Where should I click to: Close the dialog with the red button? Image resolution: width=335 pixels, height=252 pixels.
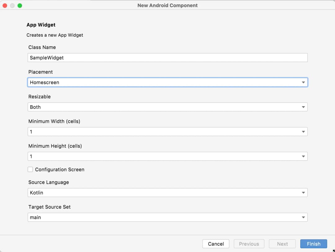pos(5,6)
